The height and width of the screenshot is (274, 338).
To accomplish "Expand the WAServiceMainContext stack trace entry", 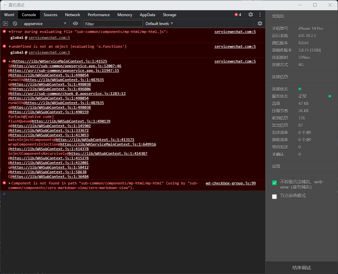I will click(10, 61).
